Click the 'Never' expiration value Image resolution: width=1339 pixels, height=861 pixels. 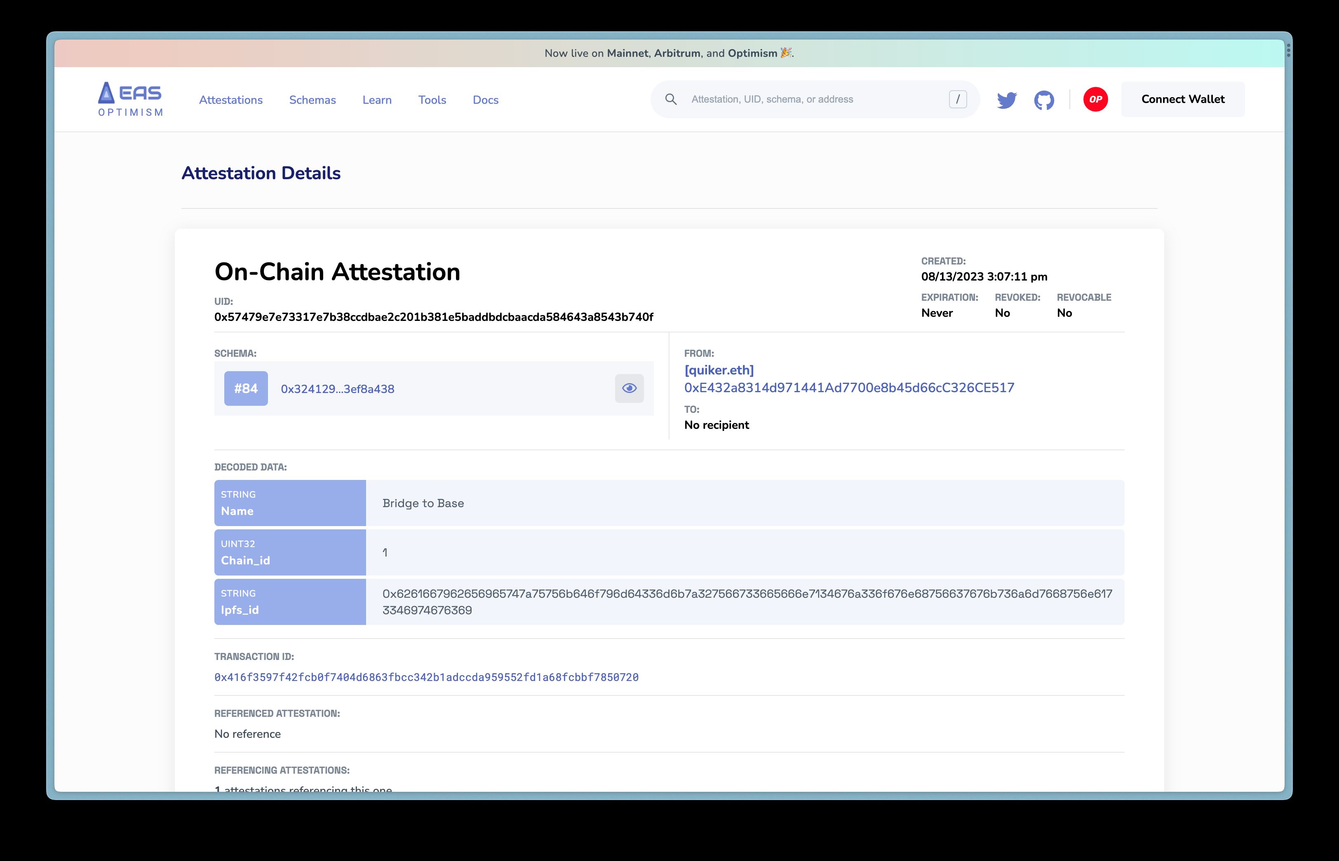tap(937, 313)
